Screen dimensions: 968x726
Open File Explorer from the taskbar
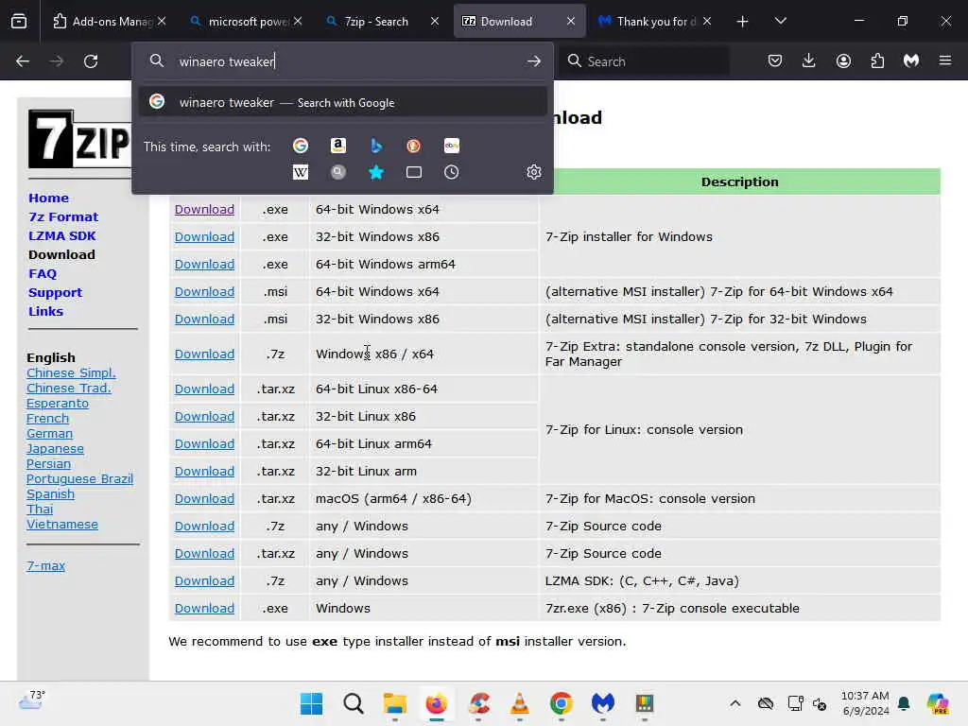click(x=394, y=703)
